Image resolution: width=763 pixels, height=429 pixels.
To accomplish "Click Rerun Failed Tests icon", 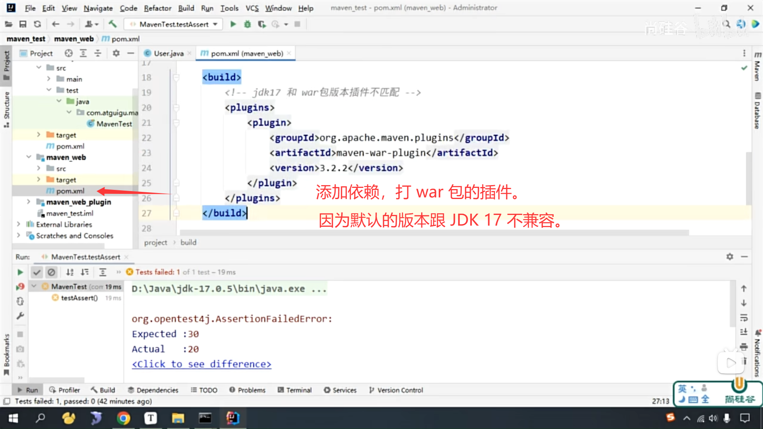I will pyautogui.click(x=20, y=287).
